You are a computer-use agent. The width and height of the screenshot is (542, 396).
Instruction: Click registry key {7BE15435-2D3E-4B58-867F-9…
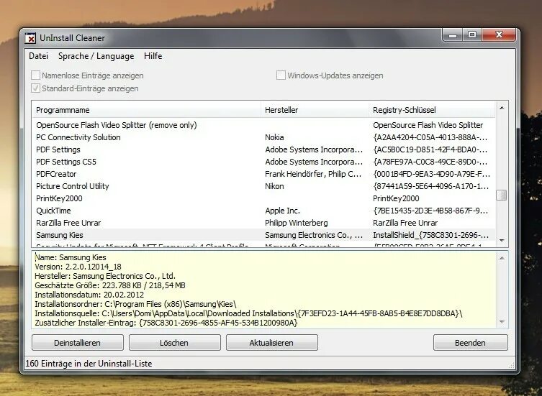[x=430, y=211]
